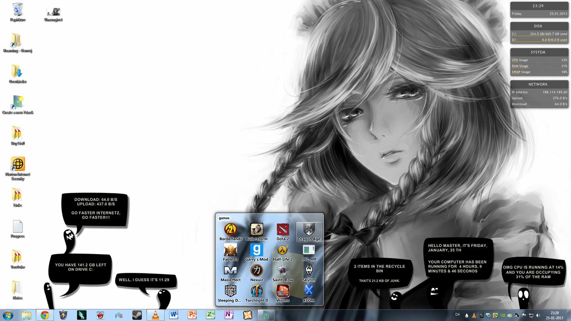Open Borderlands from the games stack
The image size is (571, 321).
[230, 230]
